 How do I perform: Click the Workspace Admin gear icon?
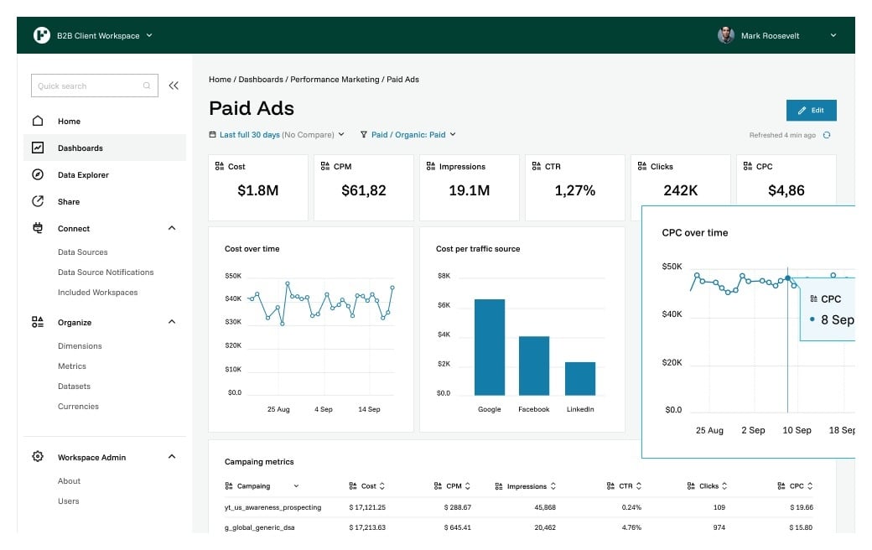(x=36, y=456)
